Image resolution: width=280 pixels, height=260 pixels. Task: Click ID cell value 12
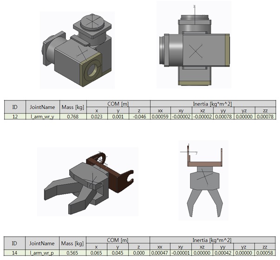click(15, 117)
